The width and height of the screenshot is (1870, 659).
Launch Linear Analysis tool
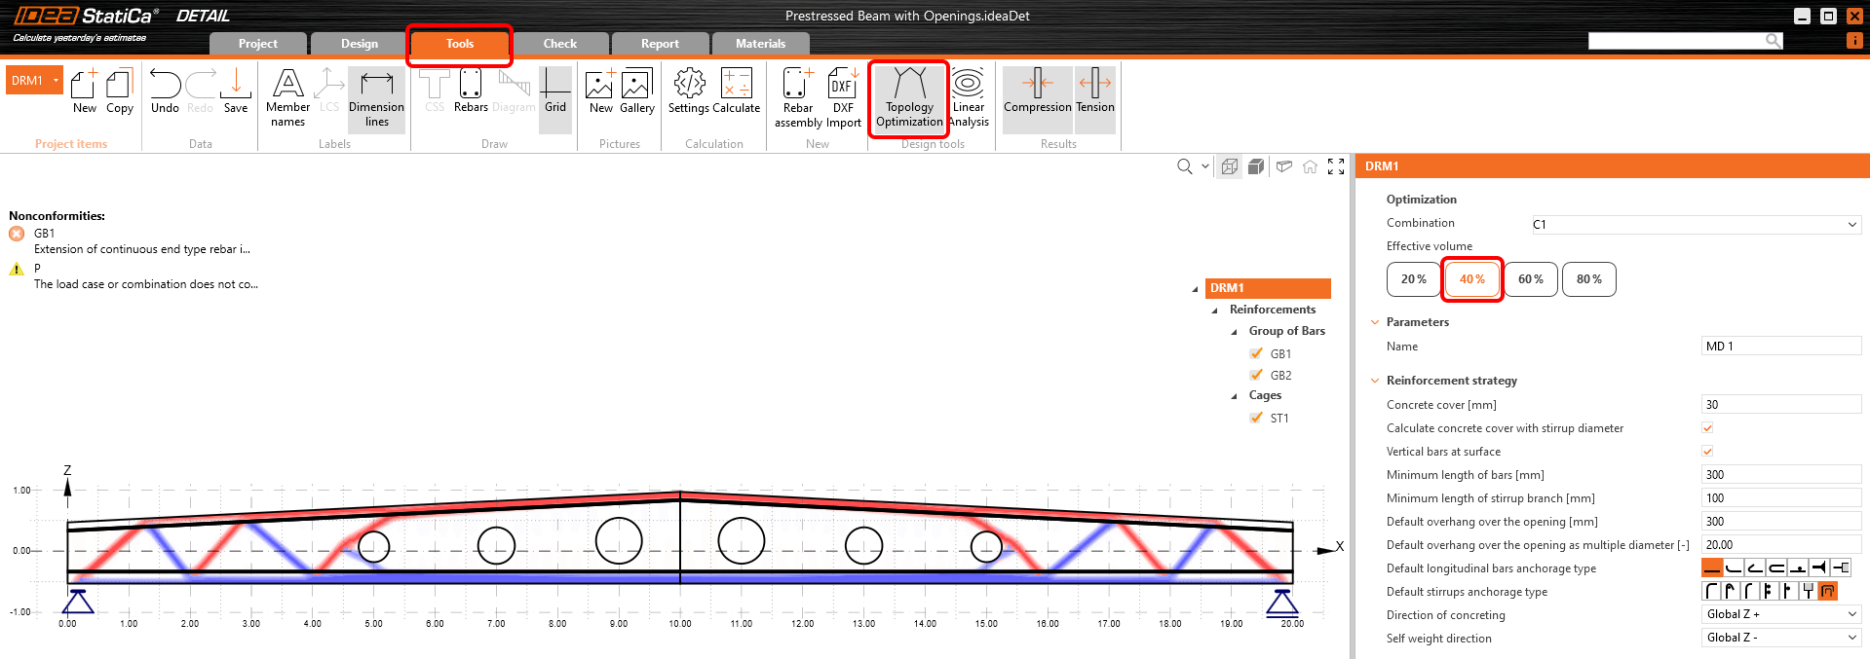coord(969,98)
